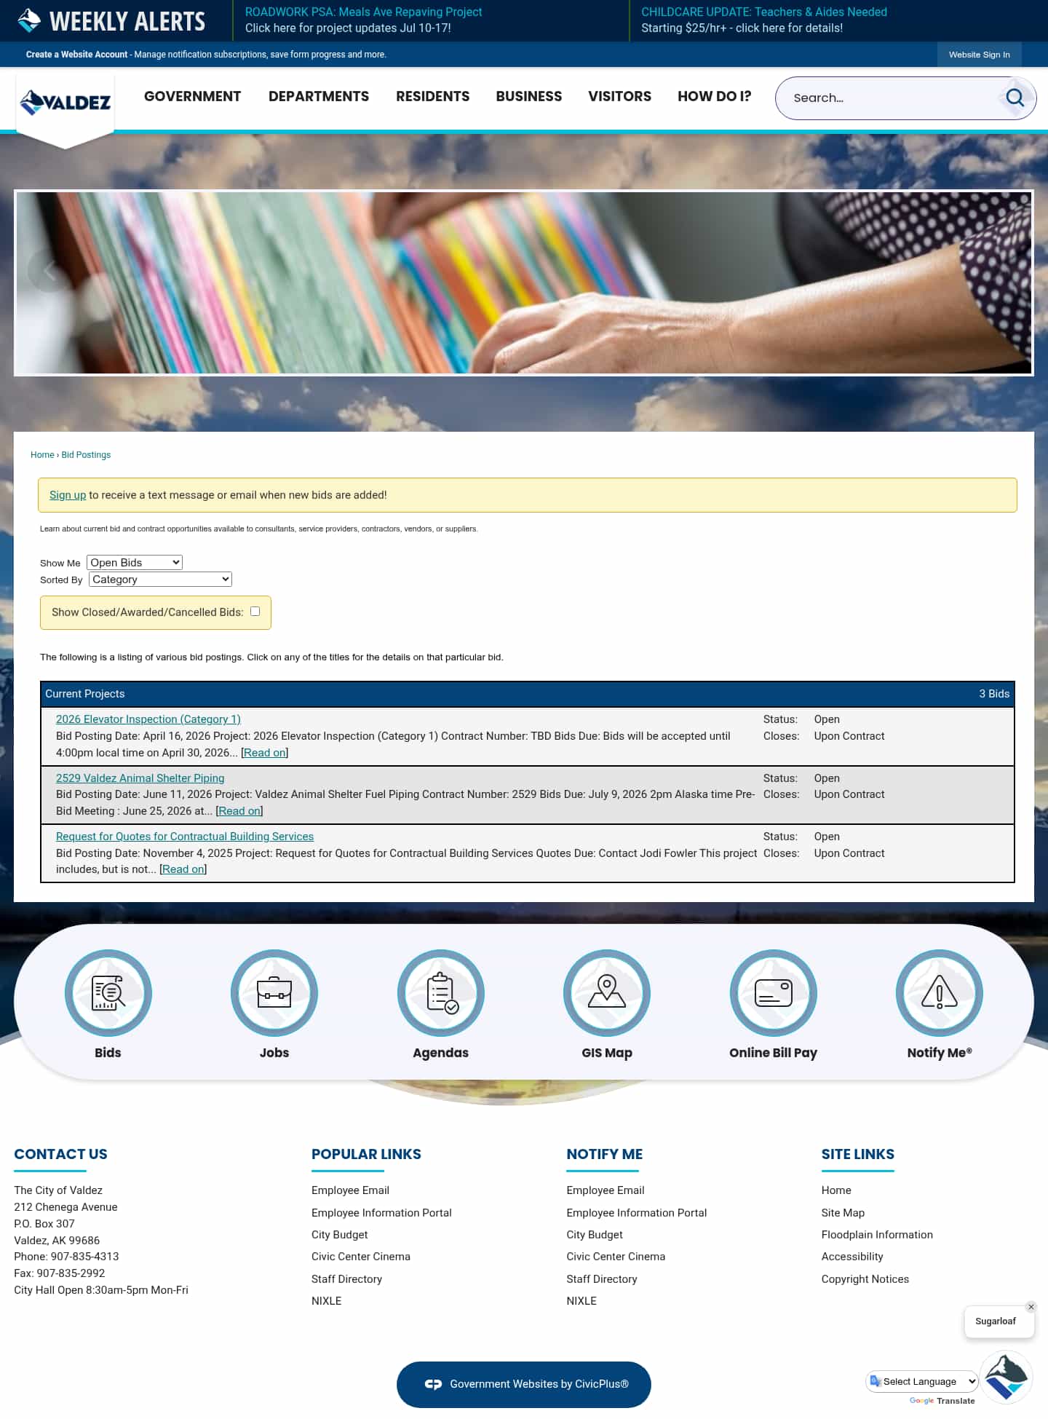Open 2529 Valdez Animal Shelter Piping bid
The height and width of the screenshot is (1419, 1048).
[x=140, y=778]
